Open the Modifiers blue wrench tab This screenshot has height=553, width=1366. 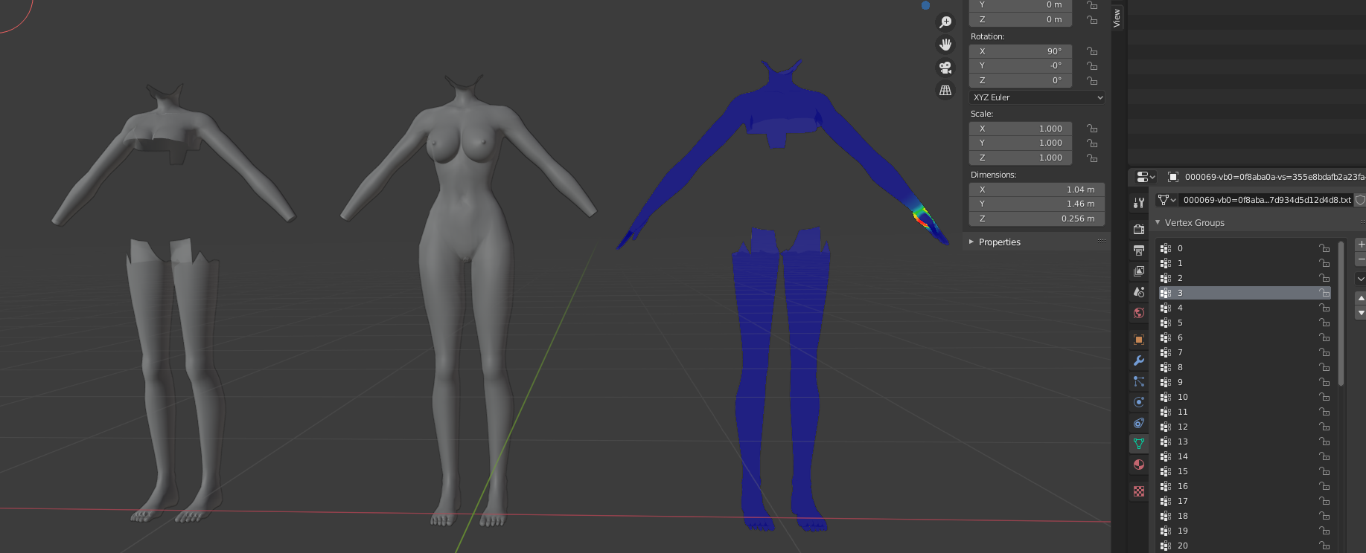click(1139, 360)
